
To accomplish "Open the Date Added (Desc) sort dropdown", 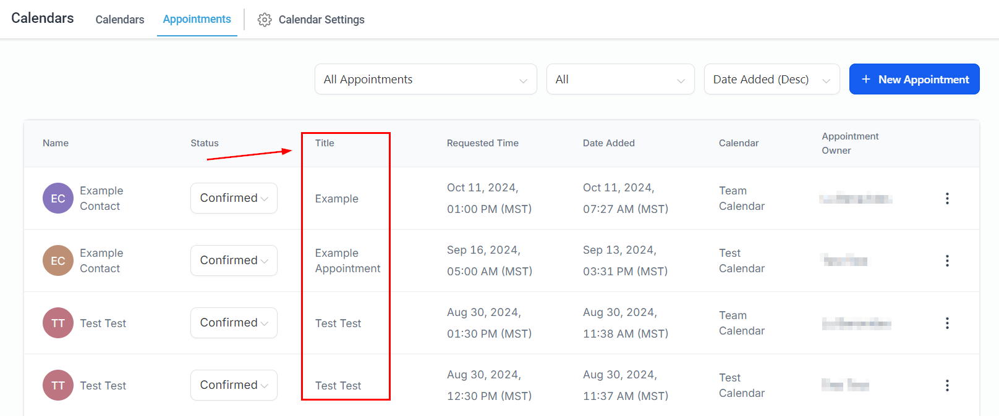I will point(772,80).
